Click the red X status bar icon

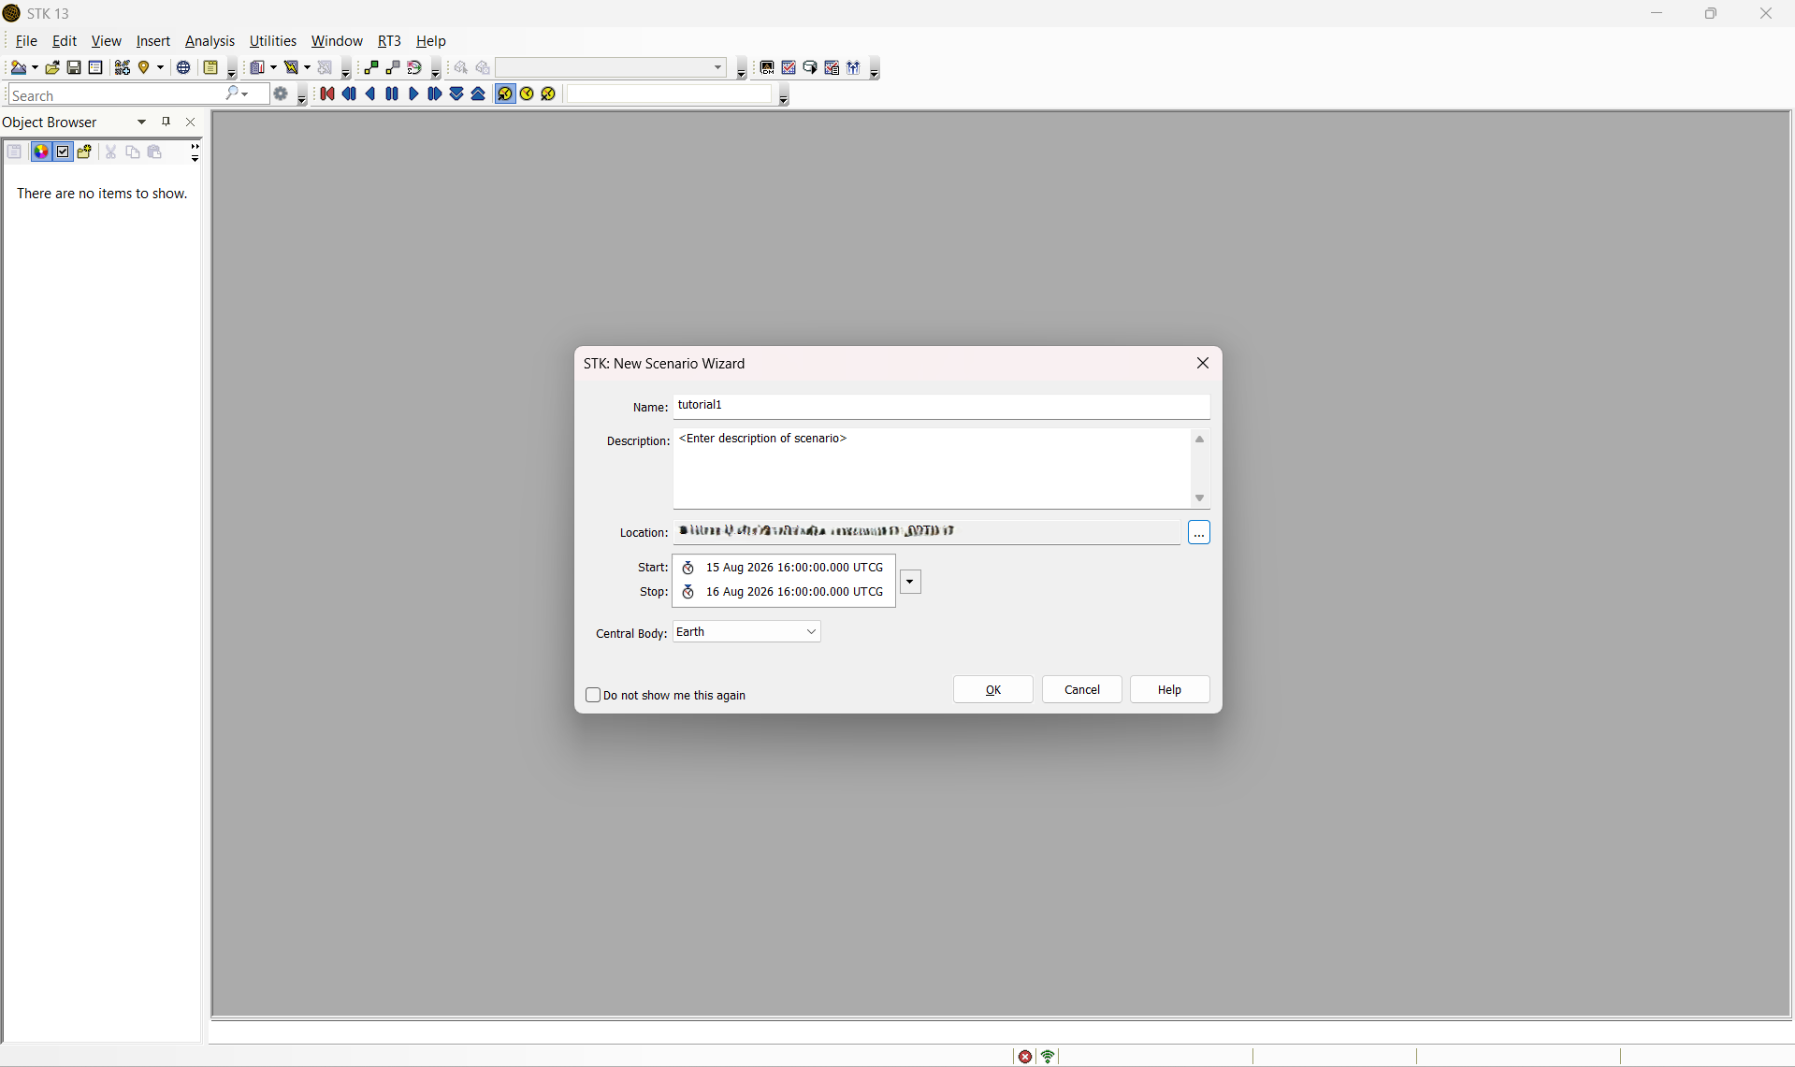[1025, 1057]
